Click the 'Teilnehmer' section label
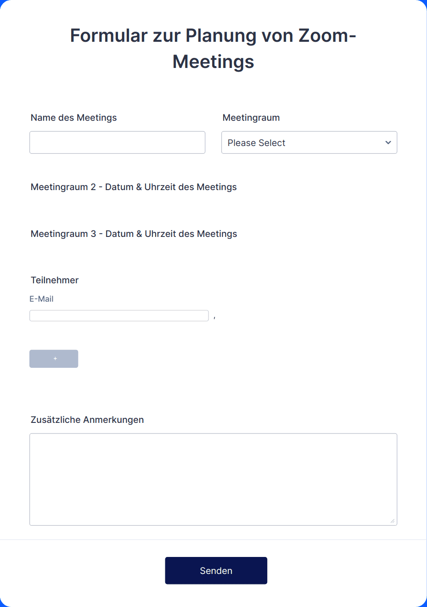Viewport: 427px width, 607px height. [x=55, y=280]
